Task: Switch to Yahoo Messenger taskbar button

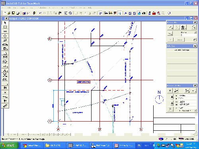Action: (32, 145)
